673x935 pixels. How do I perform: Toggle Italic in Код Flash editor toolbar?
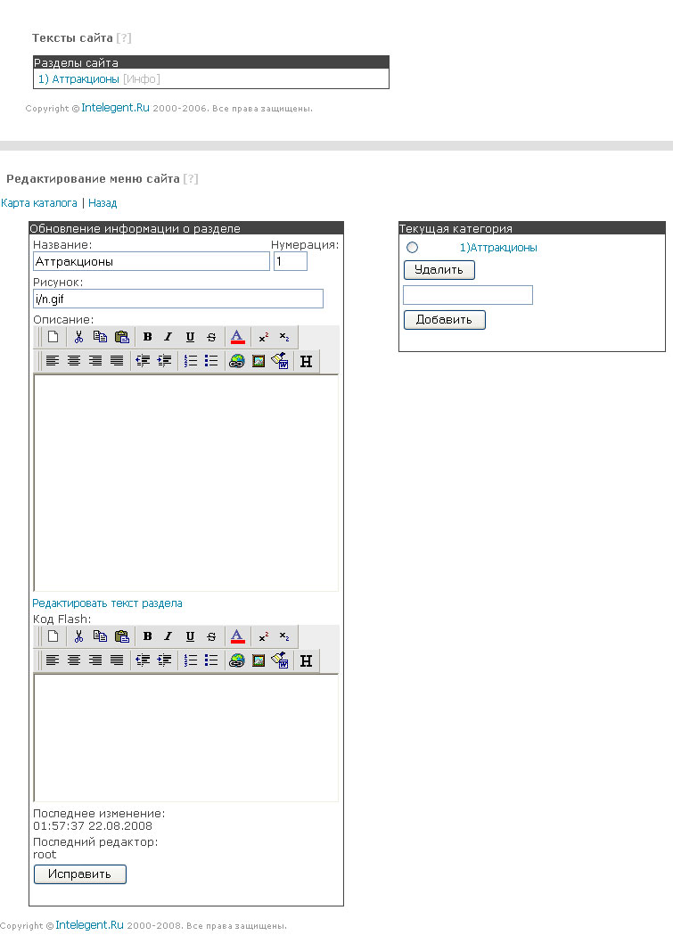[168, 636]
